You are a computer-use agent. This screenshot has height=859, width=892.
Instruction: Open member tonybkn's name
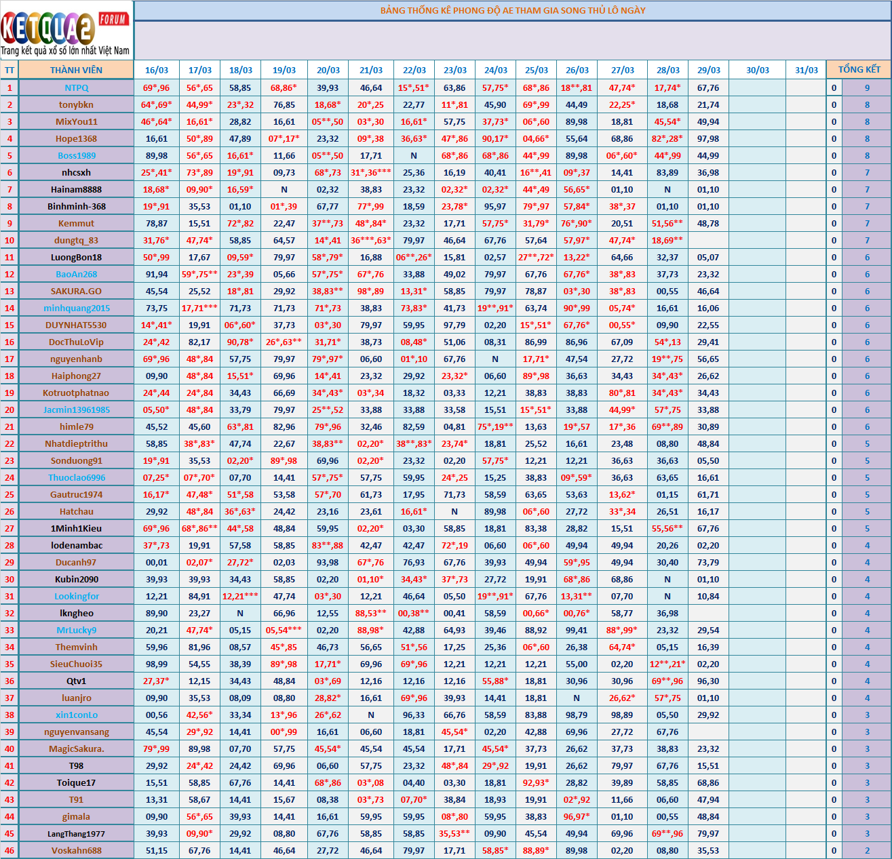(76, 104)
